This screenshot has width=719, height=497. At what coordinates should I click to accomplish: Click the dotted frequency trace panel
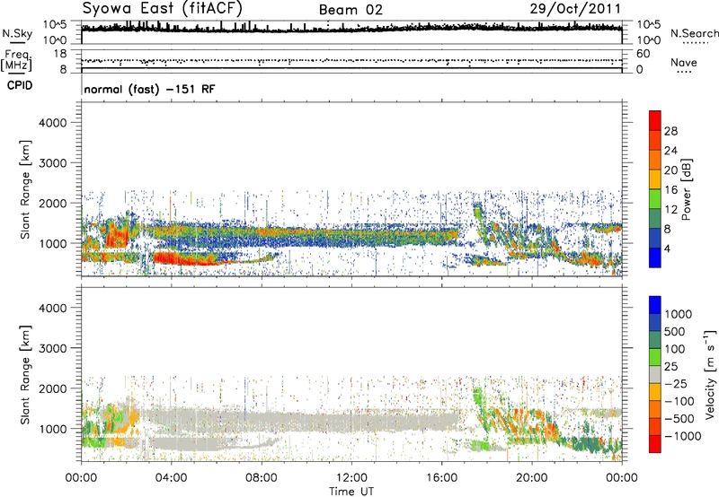351,61
